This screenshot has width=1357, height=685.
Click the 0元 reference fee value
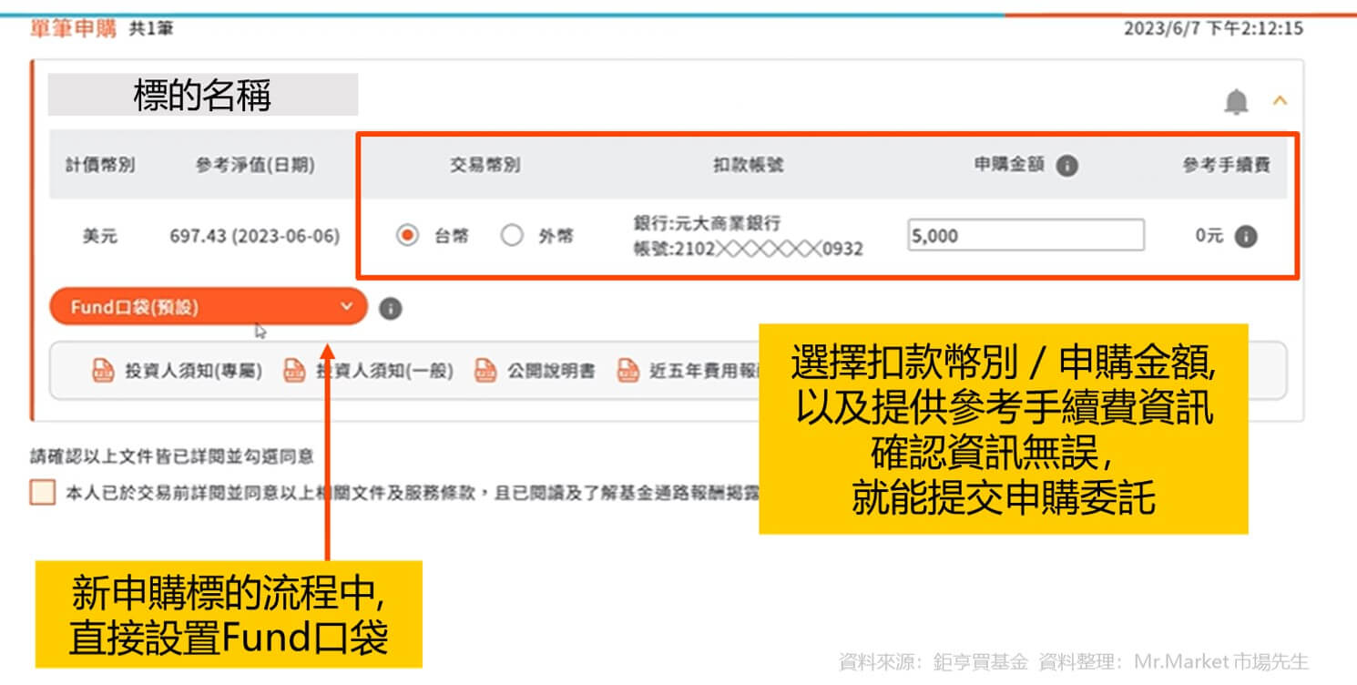[1209, 236]
